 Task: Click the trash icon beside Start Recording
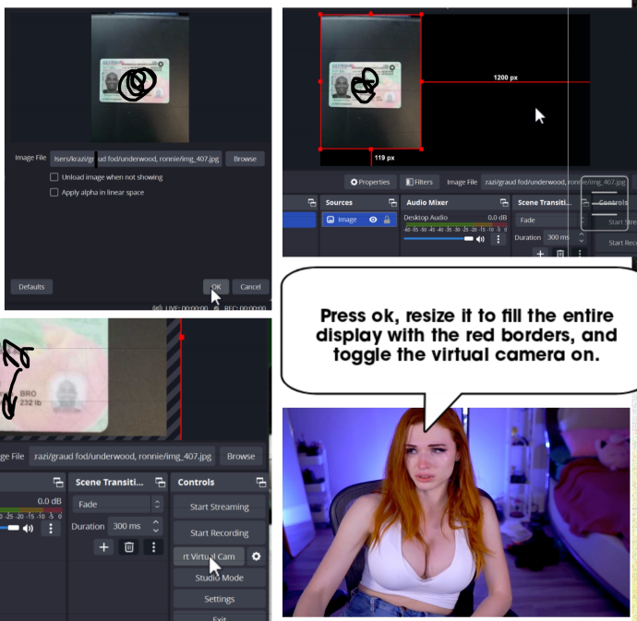[129, 546]
